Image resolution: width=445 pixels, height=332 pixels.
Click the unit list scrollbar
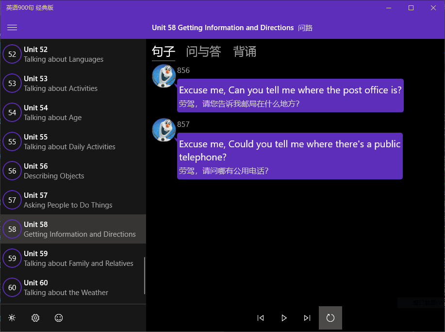145,276
